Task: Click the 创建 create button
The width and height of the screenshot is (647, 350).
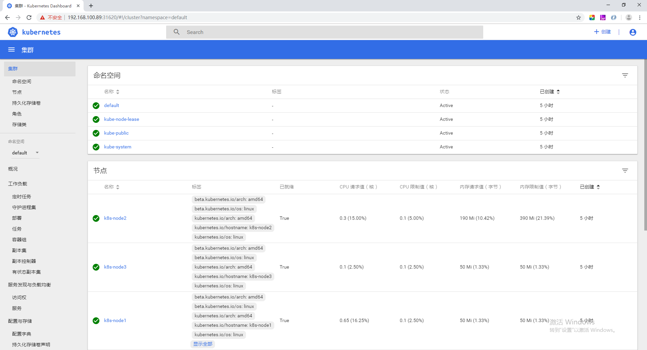Action: pyautogui.click(x=602, y=32)
